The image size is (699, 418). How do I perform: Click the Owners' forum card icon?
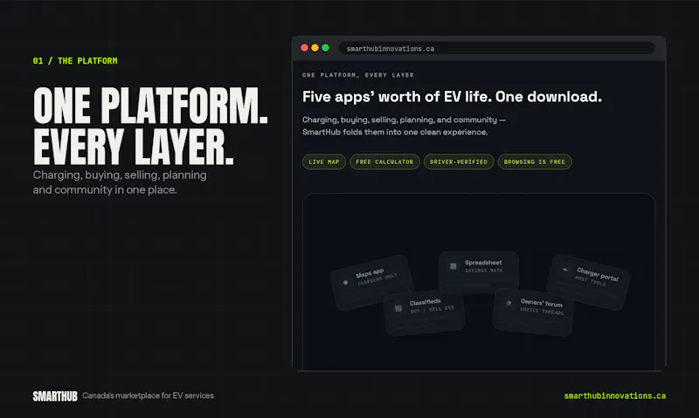509,303
